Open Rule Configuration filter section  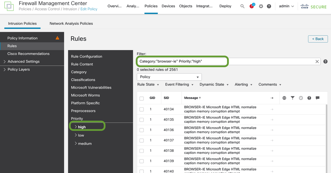(86, 56)
